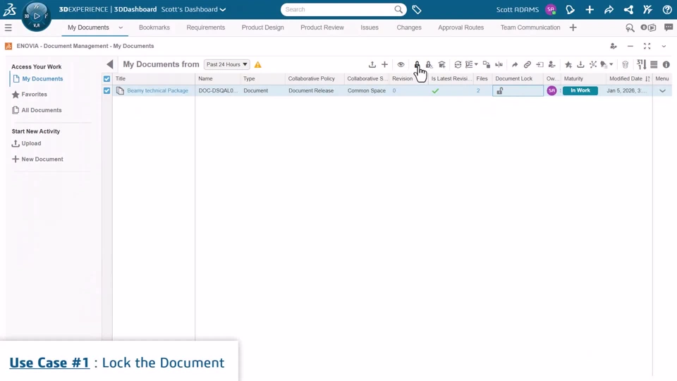Click the upload icon in documents toolbar
Image resolution: width=677 pixels, height=381 pixels.
point(372,64)
